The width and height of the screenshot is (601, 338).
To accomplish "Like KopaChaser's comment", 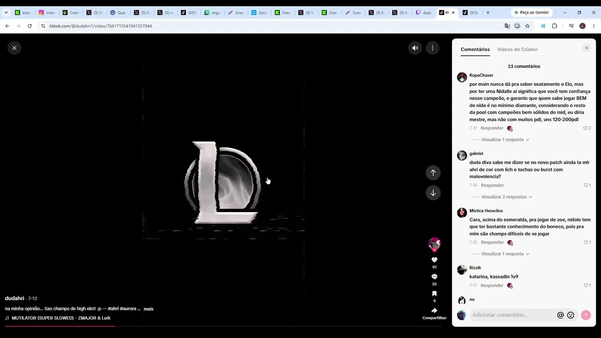I will 586,128.
